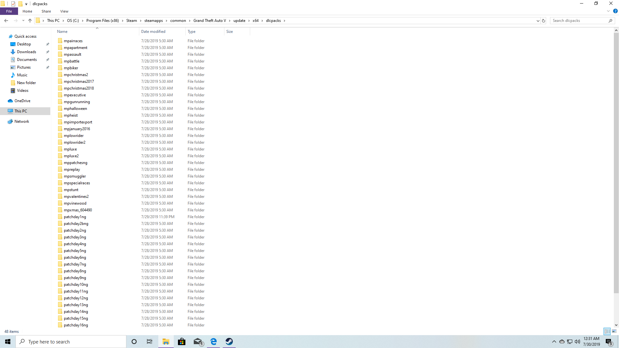Image resolution: width=619 pixels, height=348 pixels.
Task: Show hidden tray icons chevron
Action: click(x=554, y=342)
